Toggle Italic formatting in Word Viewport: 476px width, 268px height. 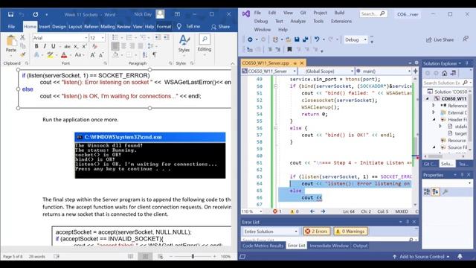tap(45, 46)
